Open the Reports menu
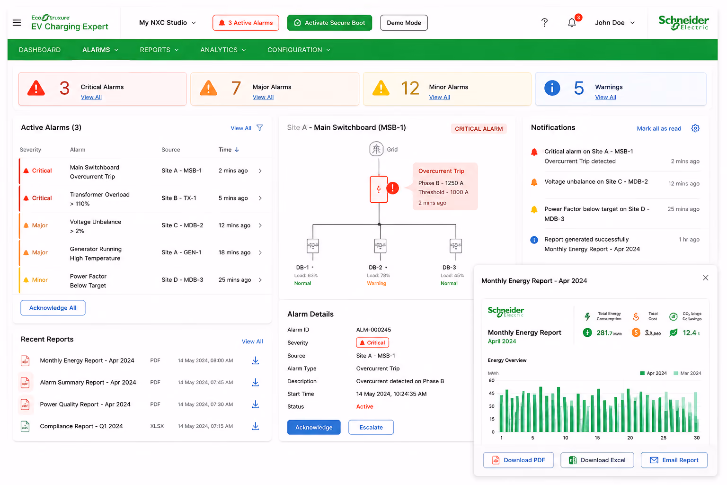 pos(159,50)
